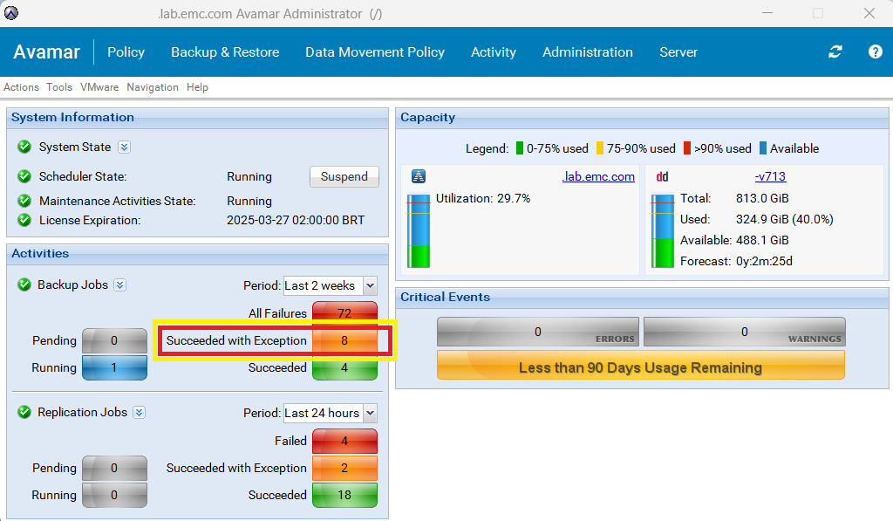This screenshot has height=521, width=893.
Task: Open the help question mark icon
Action: point(876,51)
